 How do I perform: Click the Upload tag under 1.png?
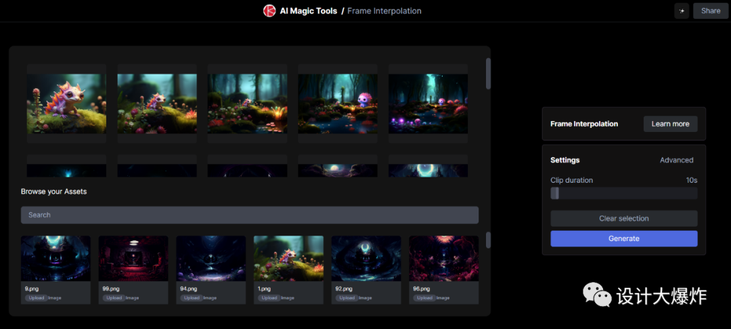click(x=269, y=298)
